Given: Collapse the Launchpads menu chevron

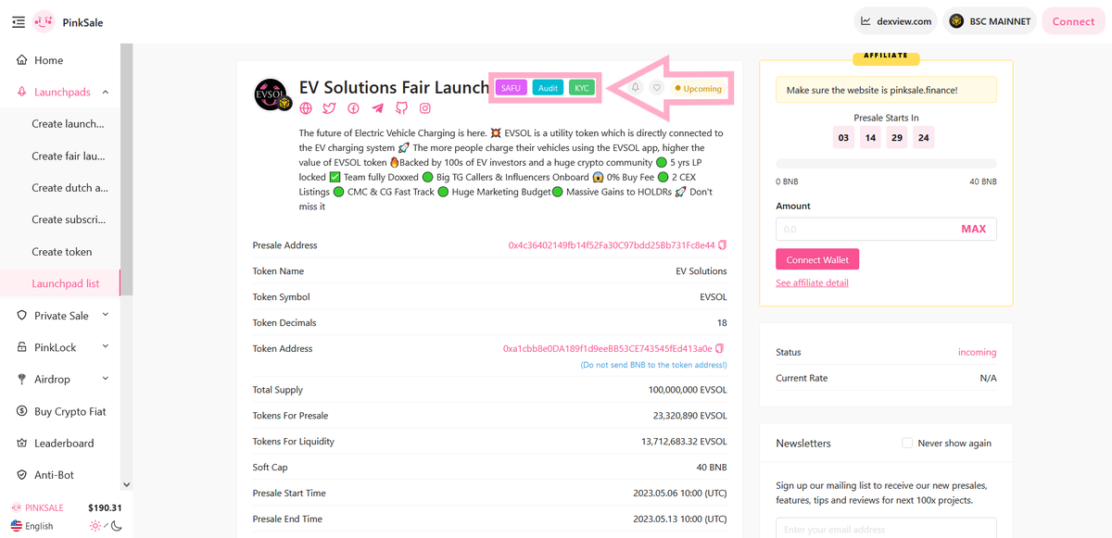Looking at the screenshot, I should (106, 92).
